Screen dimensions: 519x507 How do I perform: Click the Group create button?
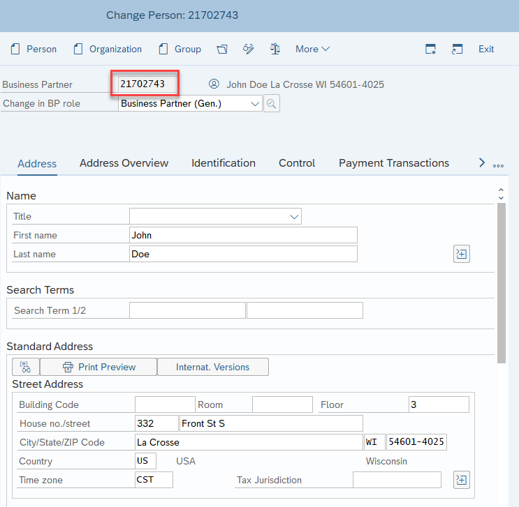click(x=180, y=49)
